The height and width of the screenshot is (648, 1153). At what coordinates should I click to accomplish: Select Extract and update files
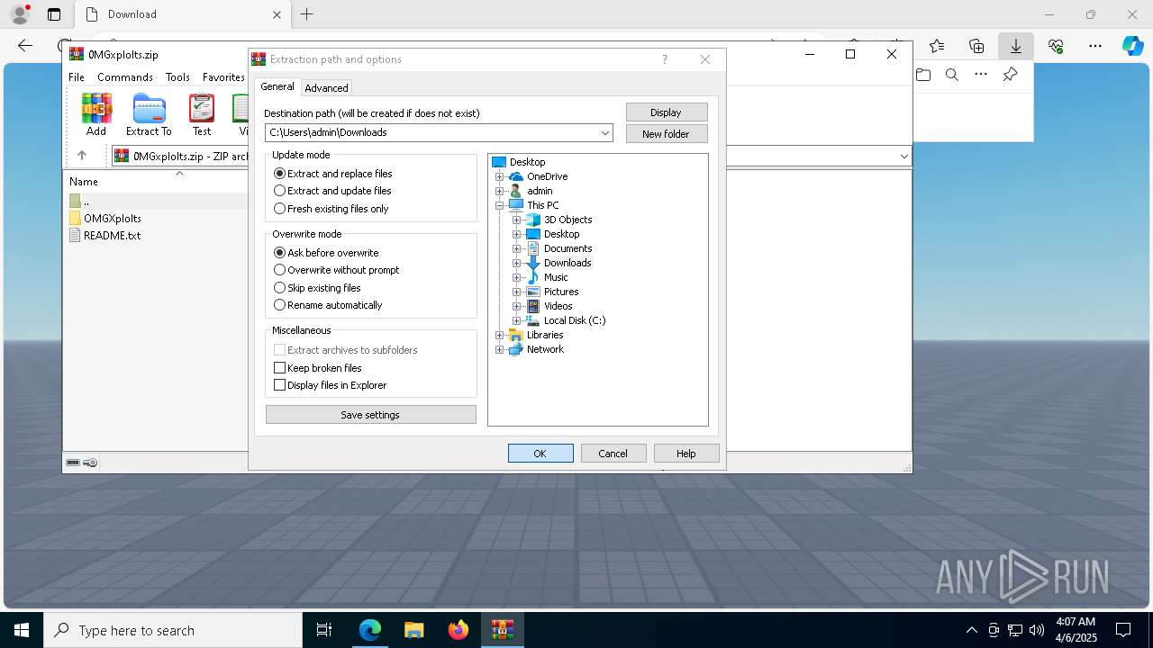332,191
